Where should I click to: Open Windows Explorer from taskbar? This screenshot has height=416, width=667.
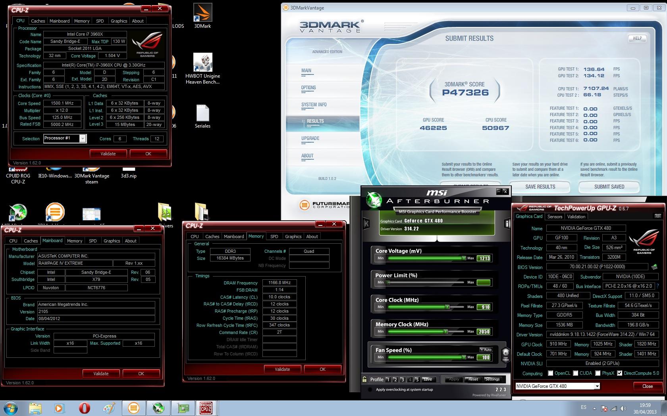click(x=35, y=408)
